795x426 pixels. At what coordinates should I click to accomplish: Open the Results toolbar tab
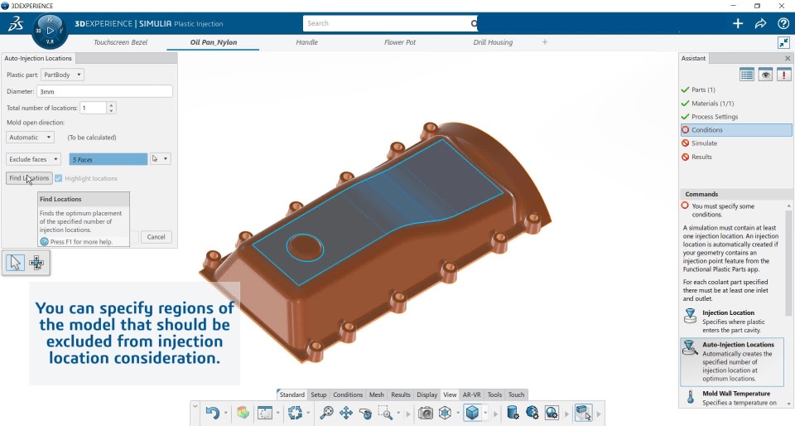(x=401, y=395)
